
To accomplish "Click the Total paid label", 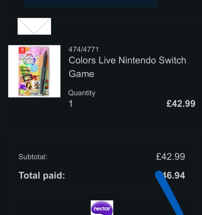I will (42, 176).
